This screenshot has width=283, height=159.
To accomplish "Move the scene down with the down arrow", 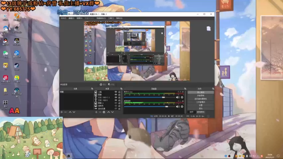I will (x=74, y=112).
